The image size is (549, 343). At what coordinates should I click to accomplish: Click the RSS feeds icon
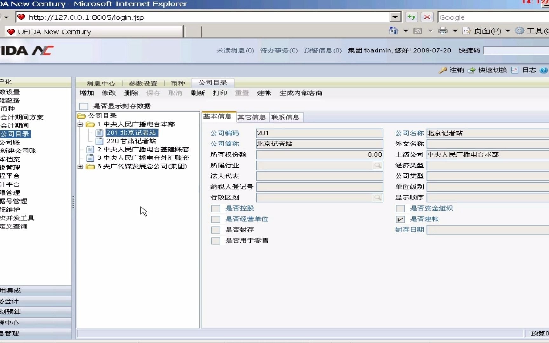(417, 31)
